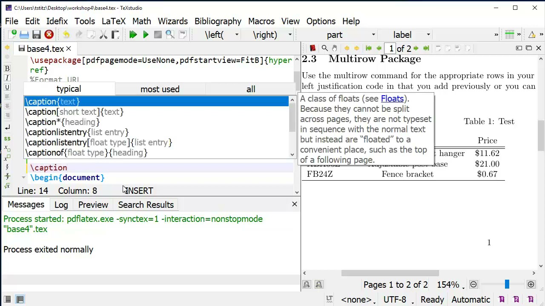Jump to bookmark 1 in the status bar
This screenshot has width=545, height=306.
(502, 300)
